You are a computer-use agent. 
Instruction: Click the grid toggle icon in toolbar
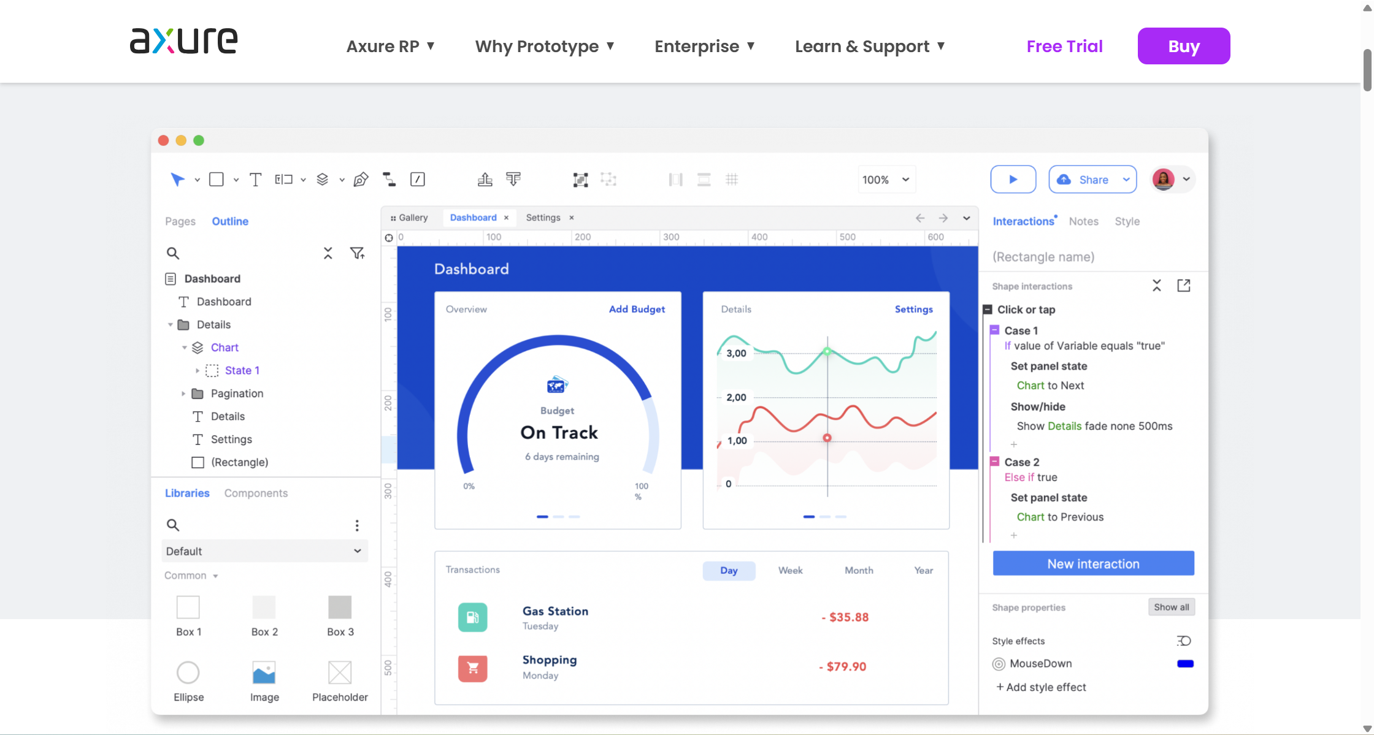point(732,179)
